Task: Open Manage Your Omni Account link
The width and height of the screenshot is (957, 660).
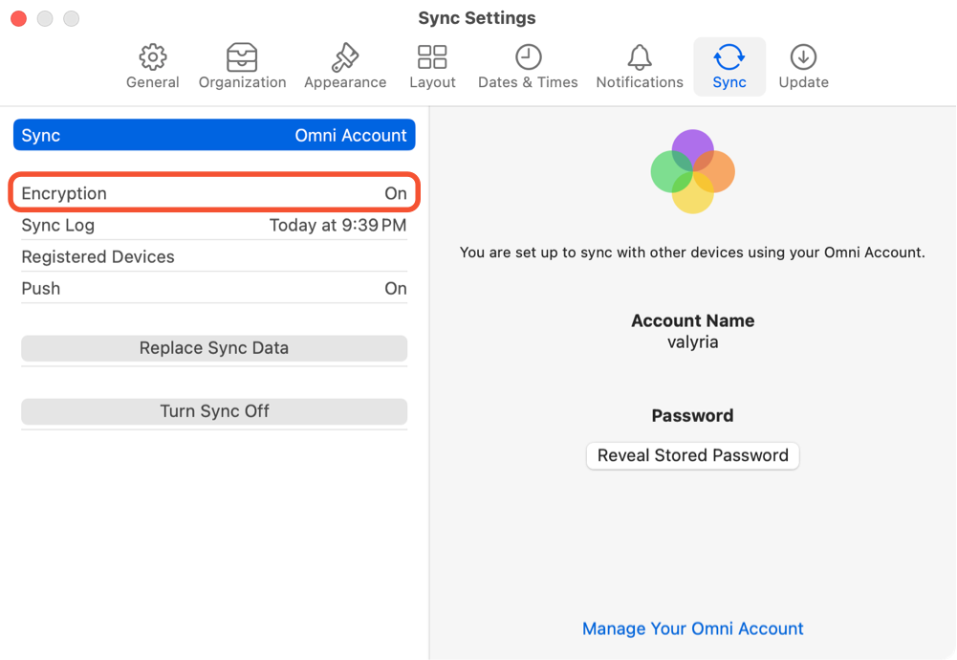Action: pos(693,628)
